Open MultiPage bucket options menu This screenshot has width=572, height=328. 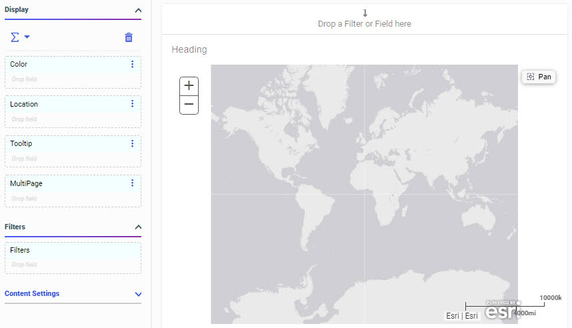coord(133,183)
